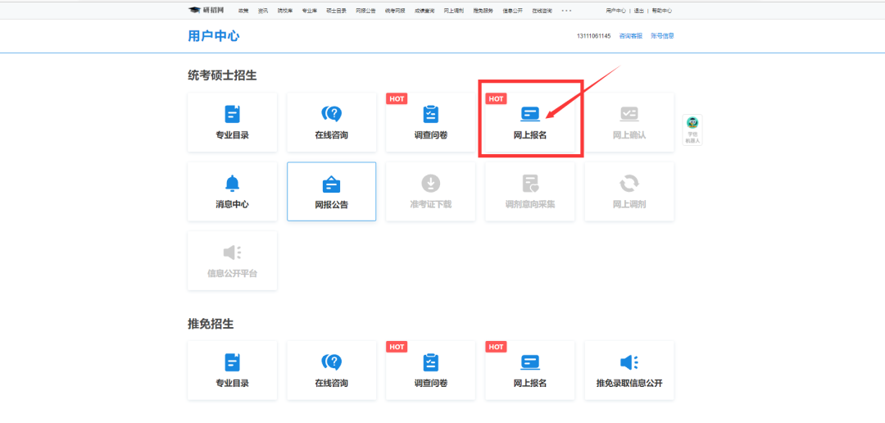Log out using the 退出 link

coord(639,11)
